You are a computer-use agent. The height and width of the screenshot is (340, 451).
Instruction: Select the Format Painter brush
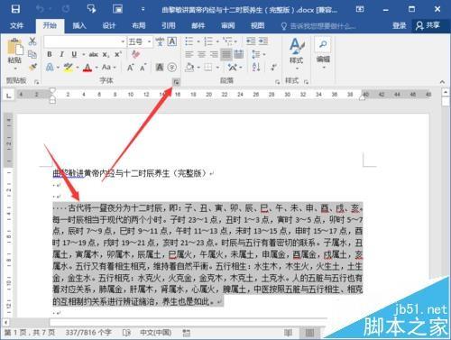click(32, 67)
